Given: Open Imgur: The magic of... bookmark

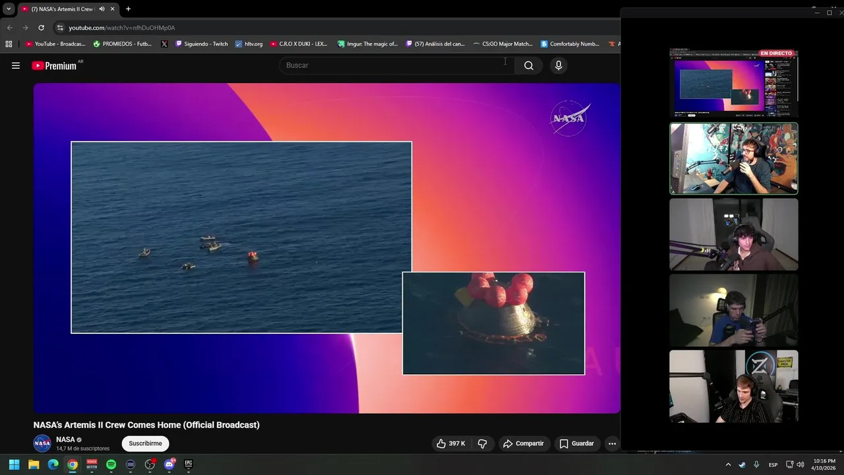Looking at the screenshot, I should click(x=368, y=44).
